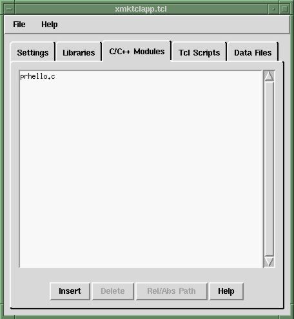The width and height of the screenshot is (294, 319).
Task: Click the vertical scrollbar trough
Action: [x=269, y=169]
